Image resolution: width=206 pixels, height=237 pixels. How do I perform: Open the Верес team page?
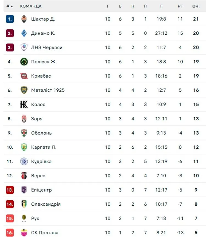coord(38,176)
